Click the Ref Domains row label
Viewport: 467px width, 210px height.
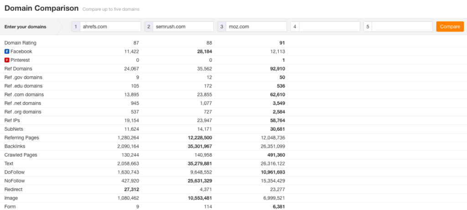coord(18,69)
